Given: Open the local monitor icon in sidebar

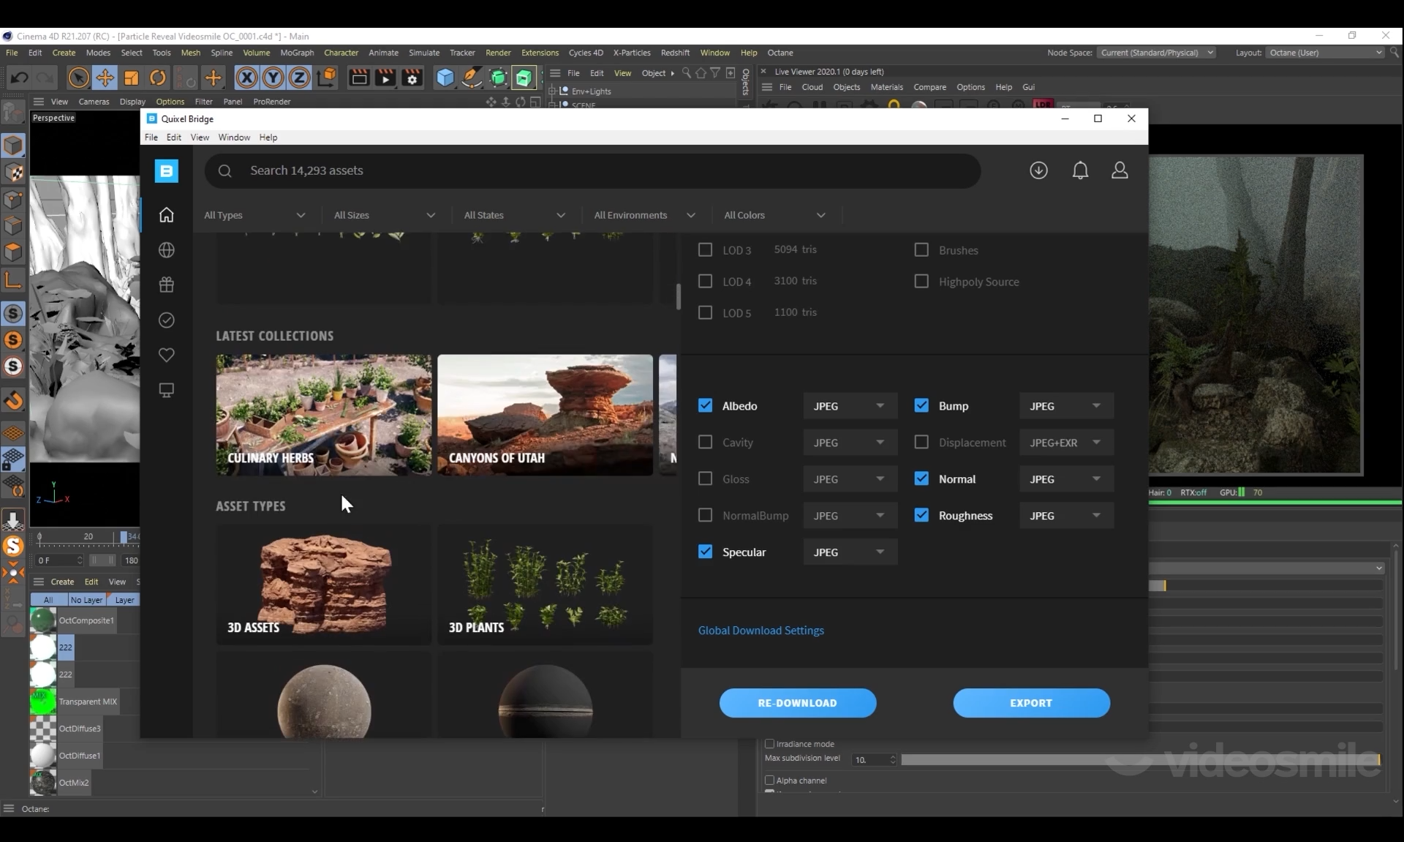Looking at the screenshot, I should (x=167, y=390).
